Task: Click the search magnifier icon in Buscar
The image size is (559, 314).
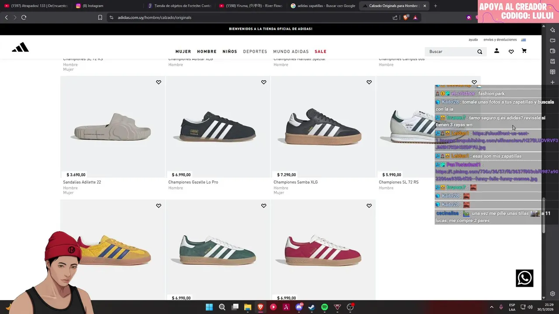Action: (x=480, y=51)
